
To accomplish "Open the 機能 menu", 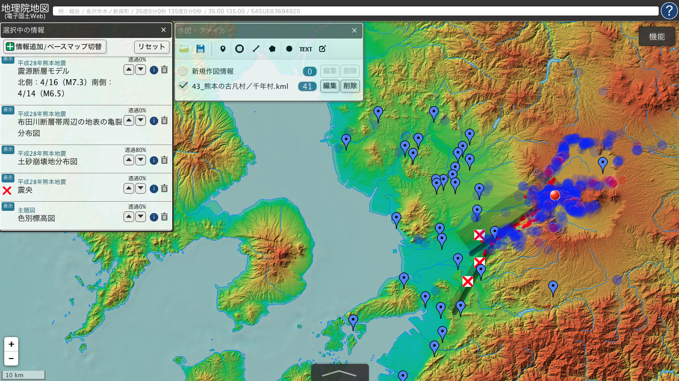I will point(657,36).
